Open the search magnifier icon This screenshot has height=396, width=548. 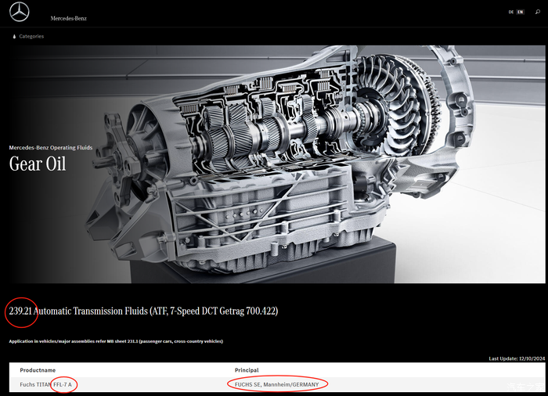(x=538, y=13)
